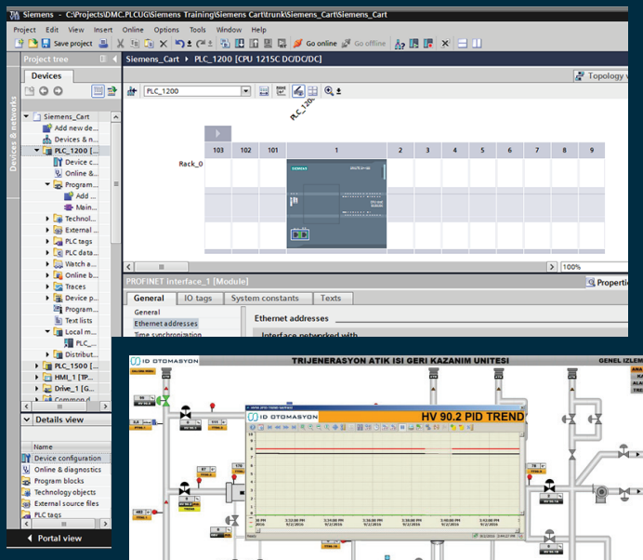Open the Options menu

pyautogui.click(x=166, y=30)
